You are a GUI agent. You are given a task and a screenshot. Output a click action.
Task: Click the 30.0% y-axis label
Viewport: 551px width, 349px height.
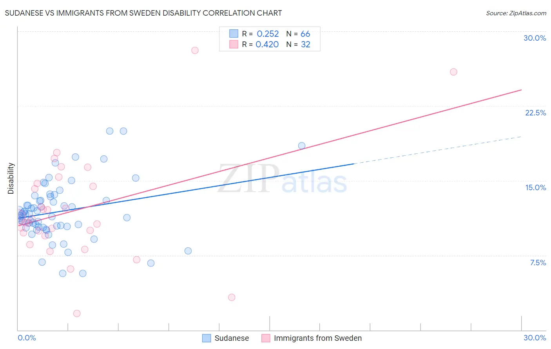535,38
